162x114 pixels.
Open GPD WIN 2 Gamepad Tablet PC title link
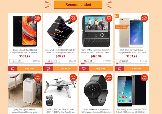coord(96,51)
